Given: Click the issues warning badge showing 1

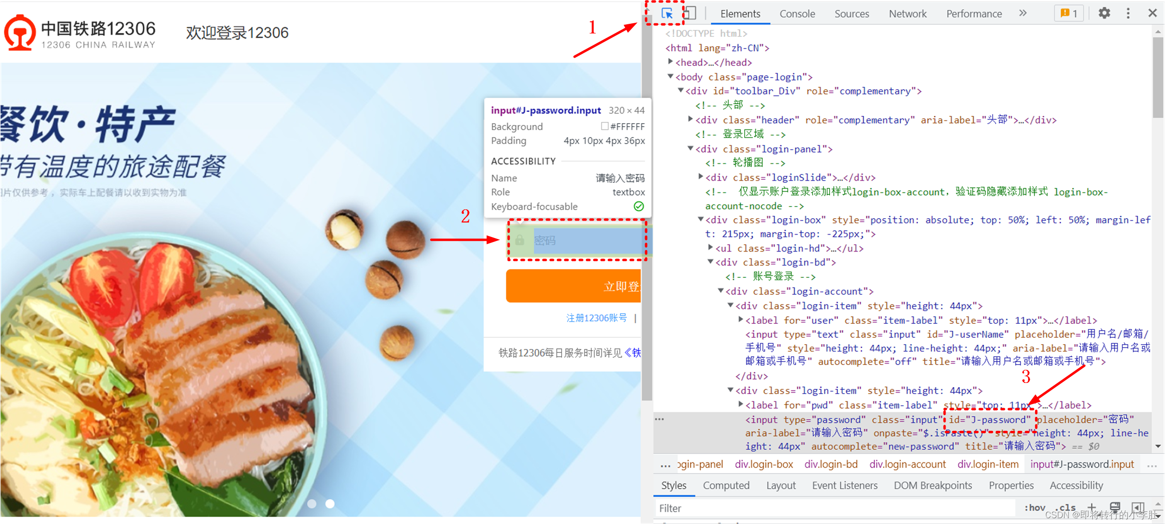Looking at the screenshot, I should tap(1069, 13).
